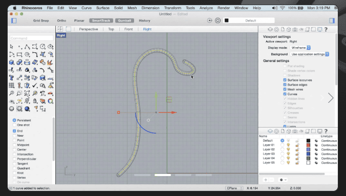This screenshot has width=346, height=196.
Task: Select the Rectangle drawing tool
Action: (19, 55)
